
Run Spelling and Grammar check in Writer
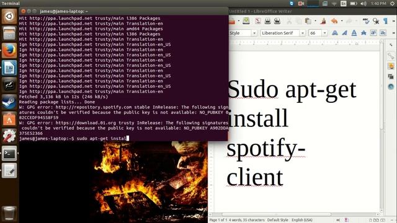(366, 21)
